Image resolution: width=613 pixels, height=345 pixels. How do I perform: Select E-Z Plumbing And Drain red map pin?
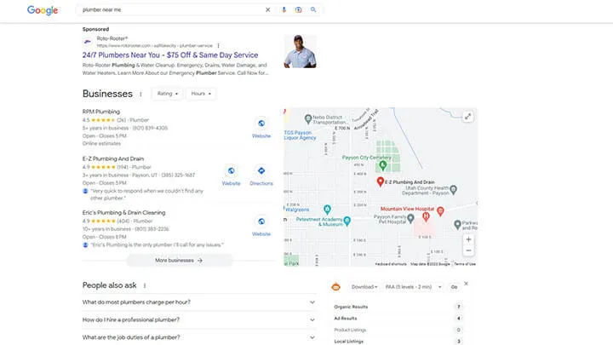coord(380,181)
